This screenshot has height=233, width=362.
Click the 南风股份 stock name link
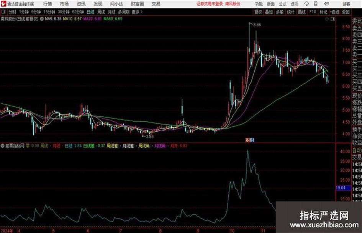click(233, 4)
